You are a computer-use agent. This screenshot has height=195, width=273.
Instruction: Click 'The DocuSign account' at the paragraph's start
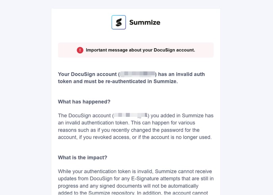(85, 116)
